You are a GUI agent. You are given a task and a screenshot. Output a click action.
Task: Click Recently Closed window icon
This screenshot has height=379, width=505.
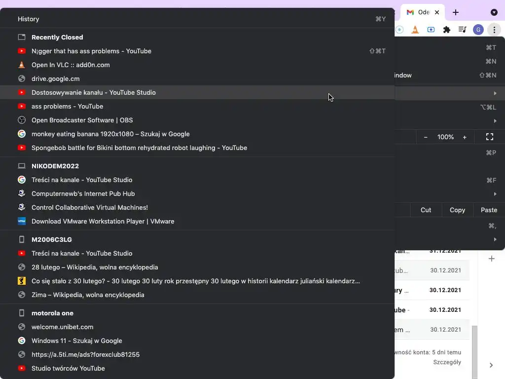pyautogui.click(x=22, y=37)
